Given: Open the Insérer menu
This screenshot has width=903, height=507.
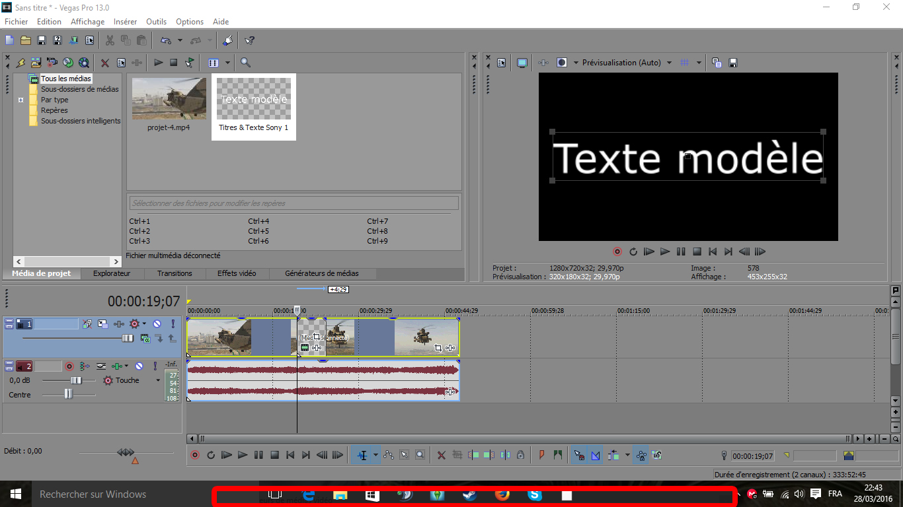Looking at the screenshot, I should pos(126,22).
